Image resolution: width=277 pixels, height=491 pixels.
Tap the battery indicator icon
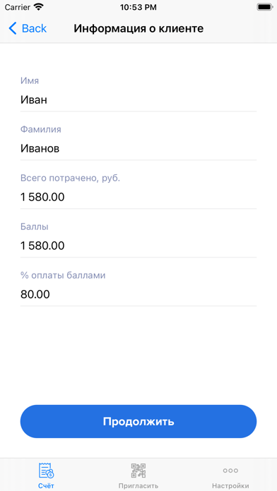click(x=264, y=7)
